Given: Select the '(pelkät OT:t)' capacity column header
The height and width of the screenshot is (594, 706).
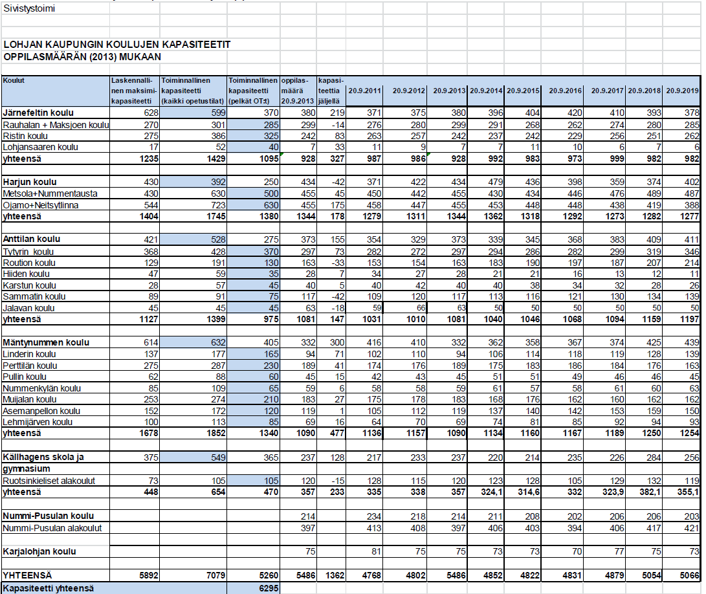Looking at the screenshot, I should click(253, 91).
